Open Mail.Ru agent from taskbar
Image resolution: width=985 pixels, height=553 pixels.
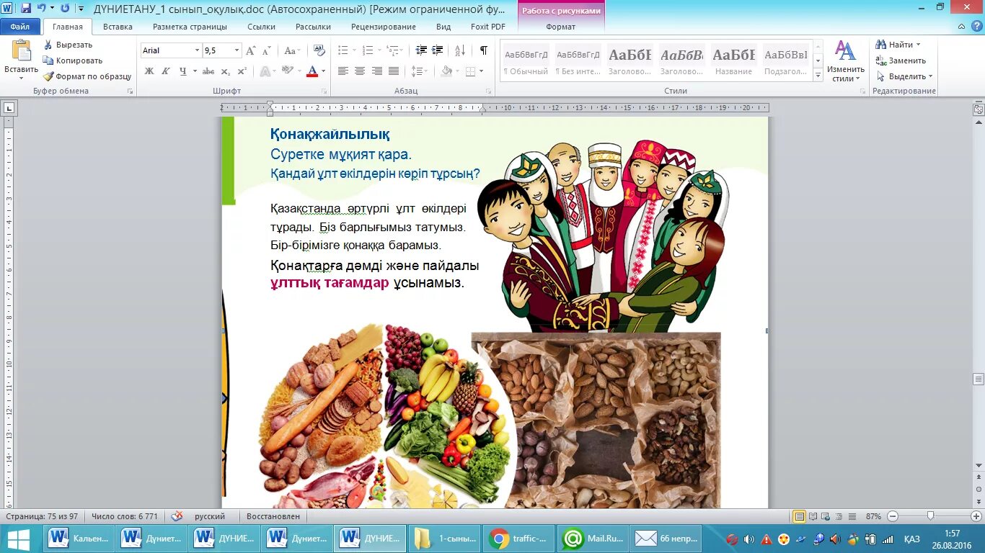pos(593,539)
